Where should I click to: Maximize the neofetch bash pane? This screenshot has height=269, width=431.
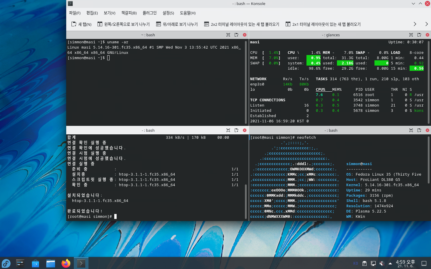coord(411,130)
